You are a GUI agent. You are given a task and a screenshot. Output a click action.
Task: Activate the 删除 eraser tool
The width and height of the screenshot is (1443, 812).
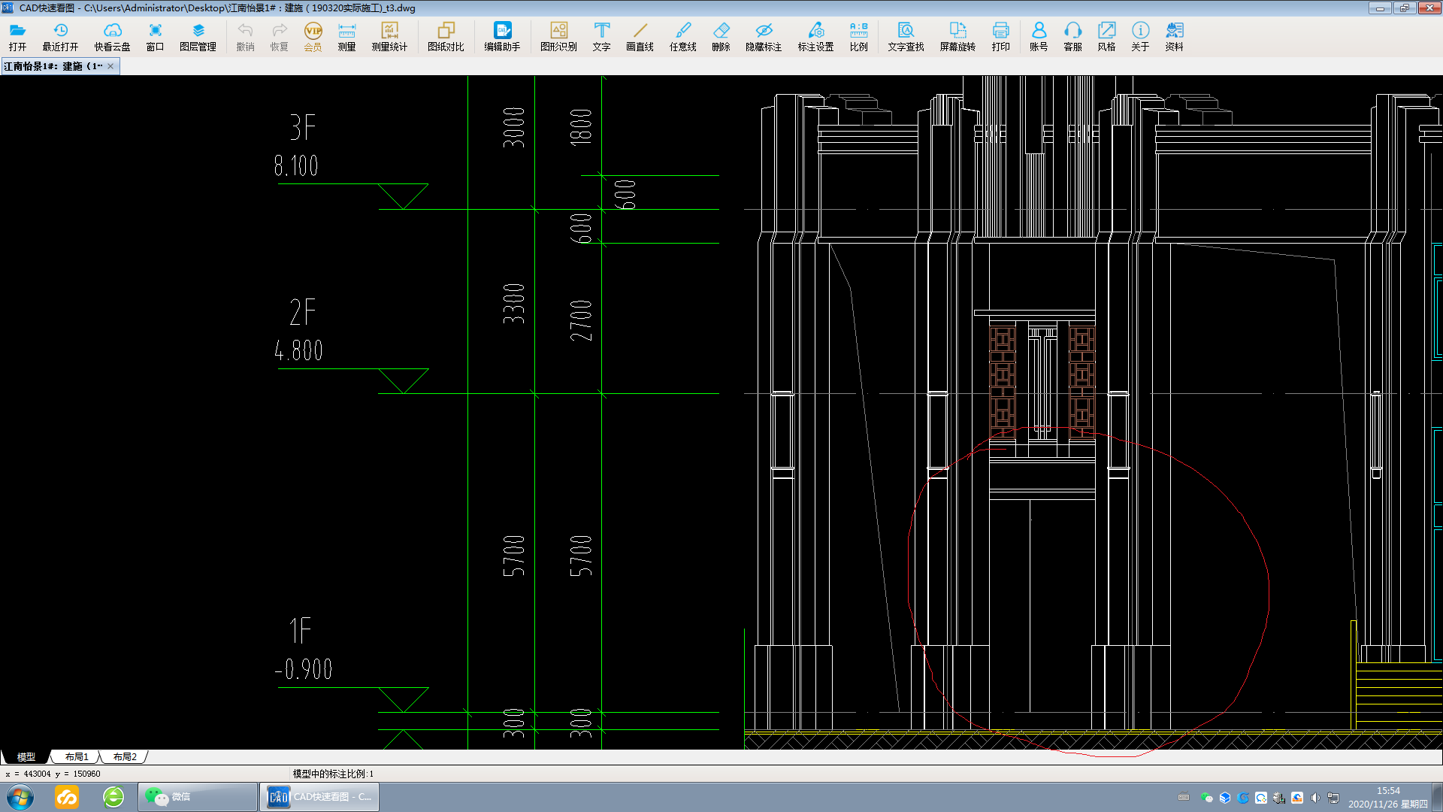(x=721, y=37)
